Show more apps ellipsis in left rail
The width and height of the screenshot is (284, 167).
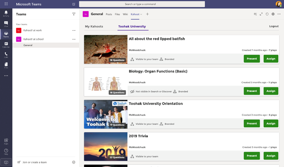[6, 76]
